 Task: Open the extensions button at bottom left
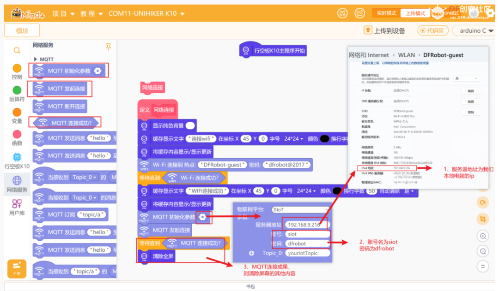(x=17, y=268)
